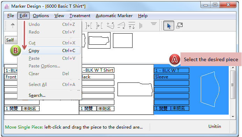The height and width of the screenshot is (137, 242).
Task: Select the blue arrow pointer tool
Action: [x=169, y=26]
